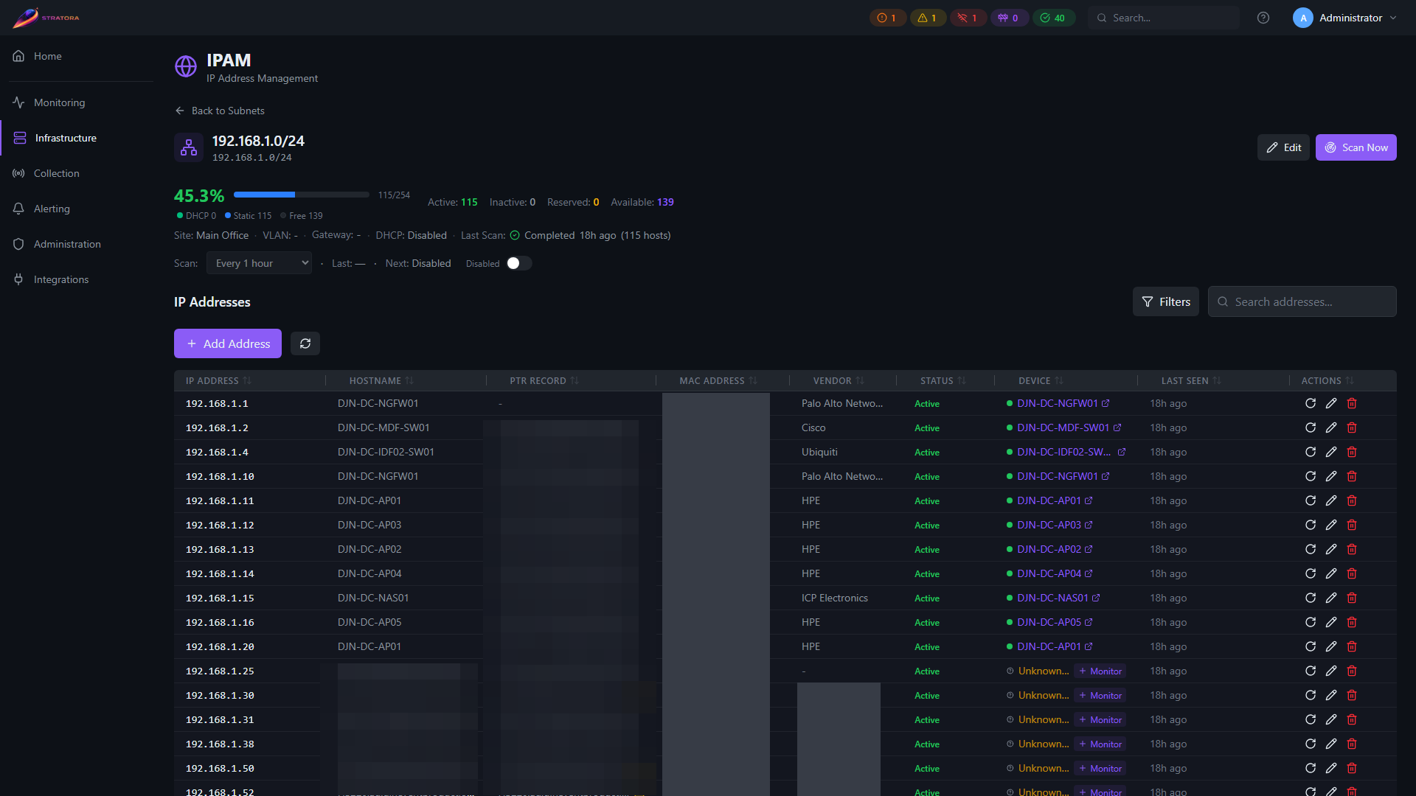Viewport: 1416px width, 796px height.
Task: Go Back to Subnets
Action: (x=220, y=111)
